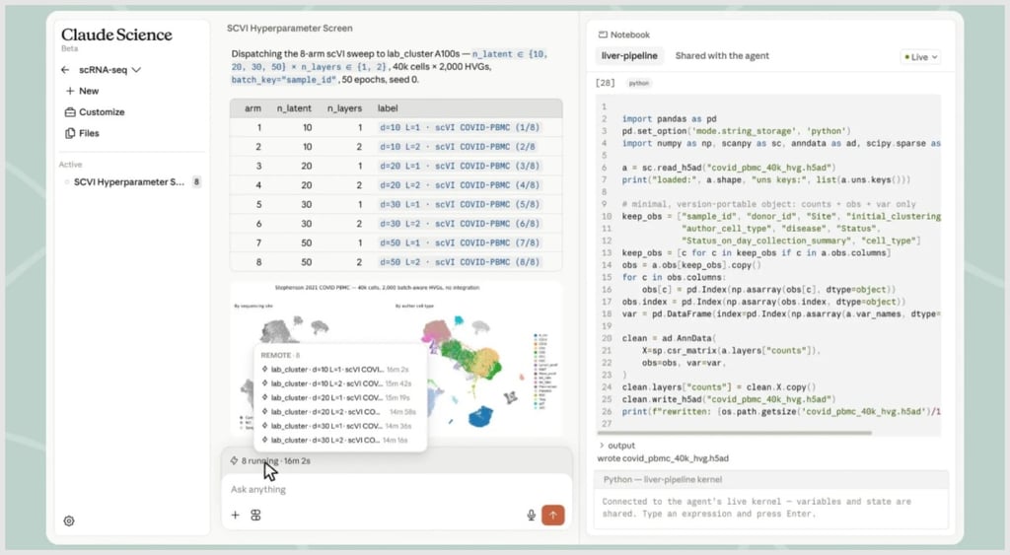Select remote job lab_cluster d=10 L=2 15m 42s
This screenshot has height=555, width=1010.
pos(335,383)
